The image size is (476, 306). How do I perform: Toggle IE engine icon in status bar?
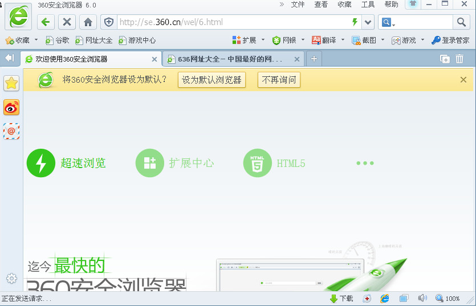(385, 299)
